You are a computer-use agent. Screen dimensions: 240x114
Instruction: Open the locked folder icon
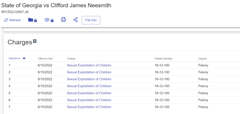33,20
